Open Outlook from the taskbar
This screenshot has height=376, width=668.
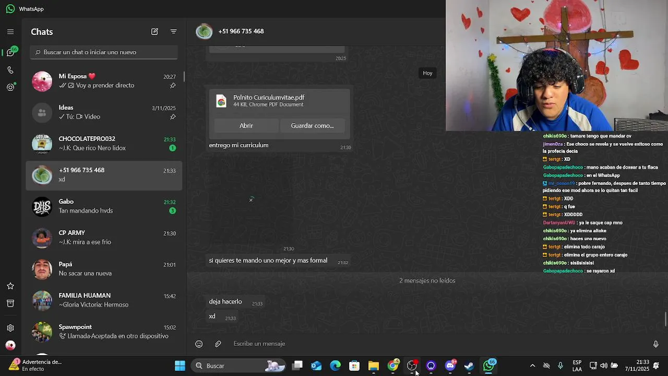(x=316, y=366)
